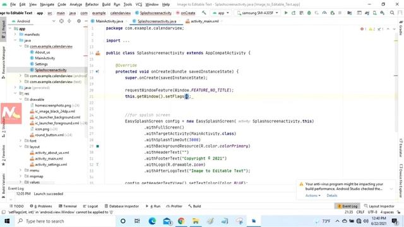Click the CRLF line separator in status bar

(360, 212)
